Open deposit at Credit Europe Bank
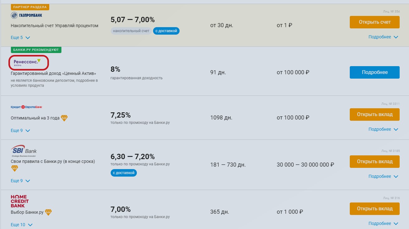The image size is (409, 229). pyautogui.click(x=375, y=114)
